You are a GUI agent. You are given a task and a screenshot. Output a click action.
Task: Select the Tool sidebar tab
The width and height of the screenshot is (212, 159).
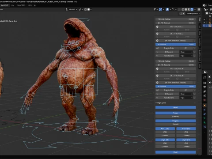[x=200, y=26]
